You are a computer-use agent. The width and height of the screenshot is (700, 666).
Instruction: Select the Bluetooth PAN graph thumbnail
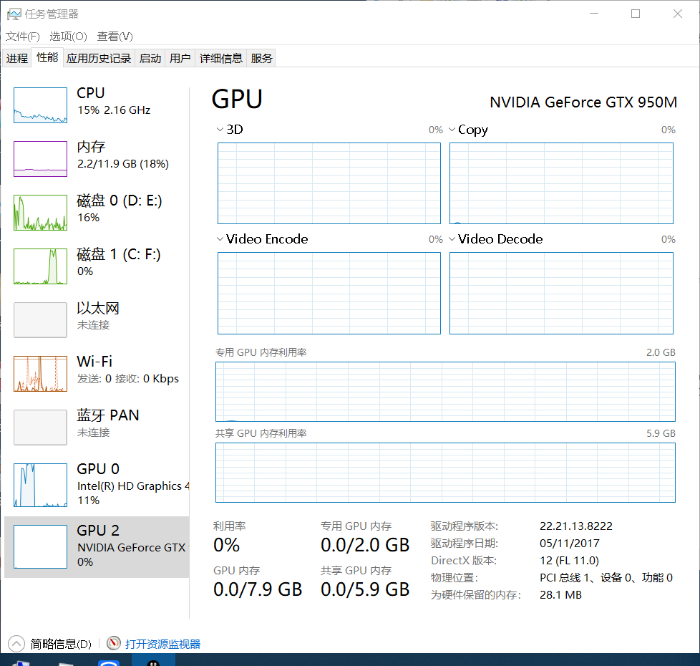tap(40, 428)
